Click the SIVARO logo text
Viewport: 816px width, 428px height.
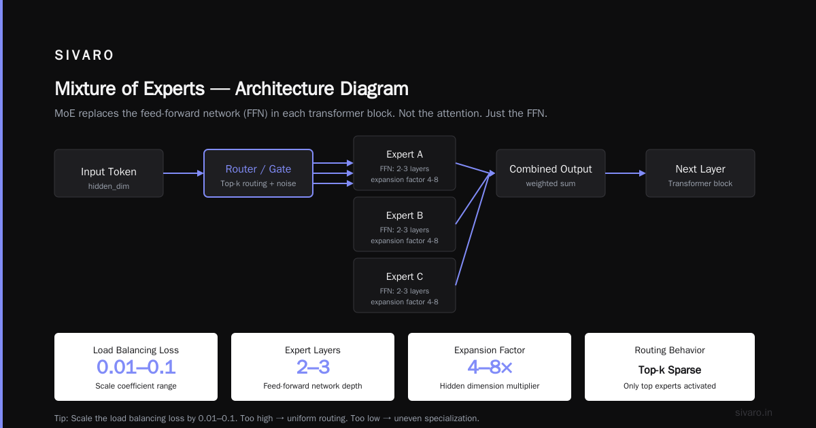point(84,56)
